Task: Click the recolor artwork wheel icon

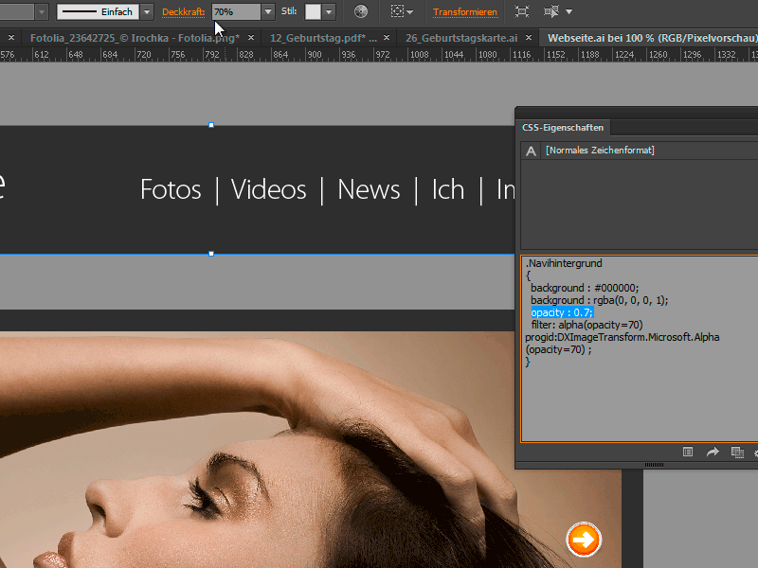Action: pos(361,11)
